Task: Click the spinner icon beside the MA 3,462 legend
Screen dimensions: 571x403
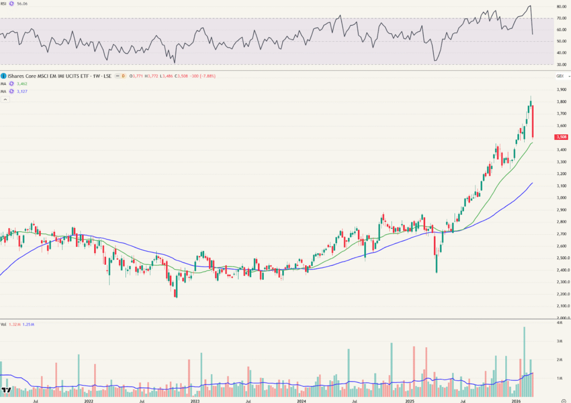Action: pyautogui.click(x=12, y=84)
